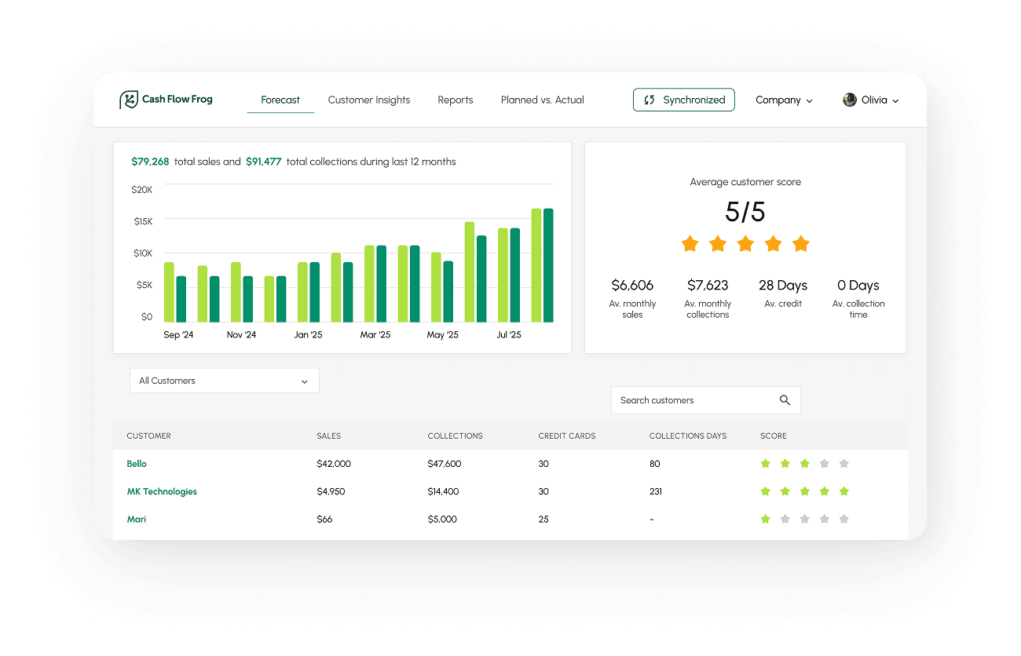Viewport: 1021px width, 656px height.
Task: Expand the Company menu
Action: (x=783, y=100)
